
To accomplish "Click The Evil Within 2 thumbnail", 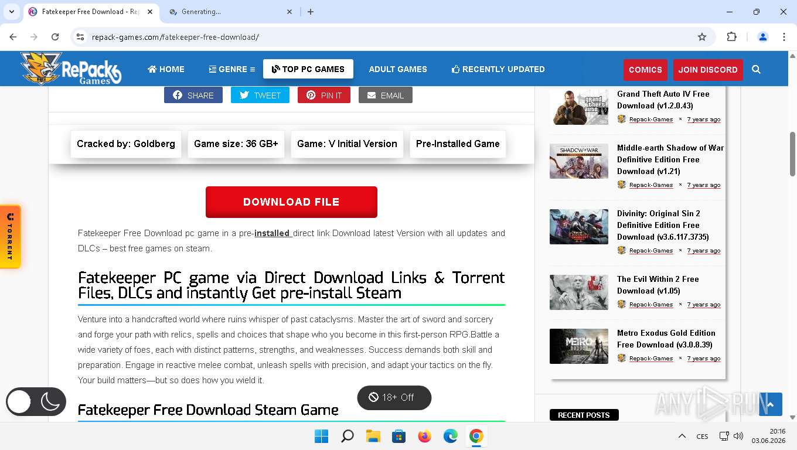I will point(579,292).
